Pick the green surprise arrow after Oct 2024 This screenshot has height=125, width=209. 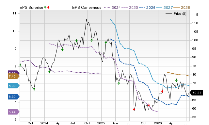pyautogui.click(x=92, y=40)
